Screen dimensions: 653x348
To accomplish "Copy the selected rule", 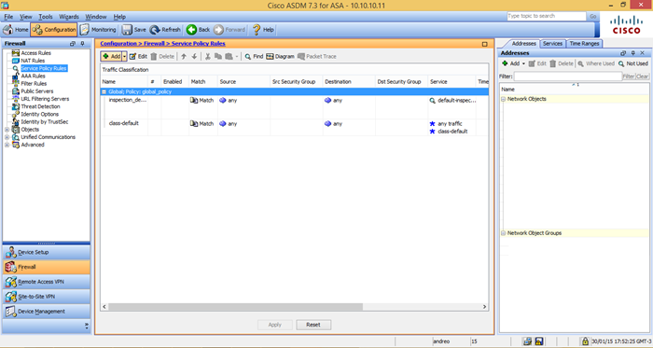I will (217, 56).
